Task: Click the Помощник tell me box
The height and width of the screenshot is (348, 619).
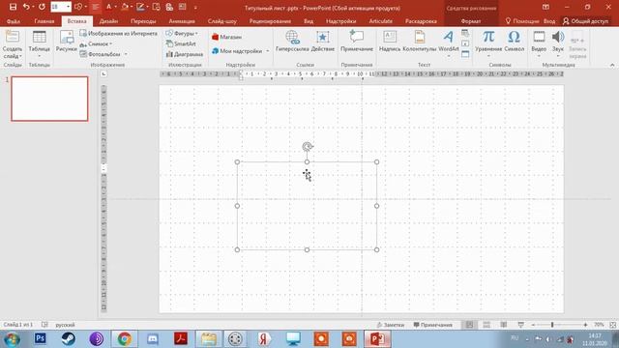Action: 522,21
